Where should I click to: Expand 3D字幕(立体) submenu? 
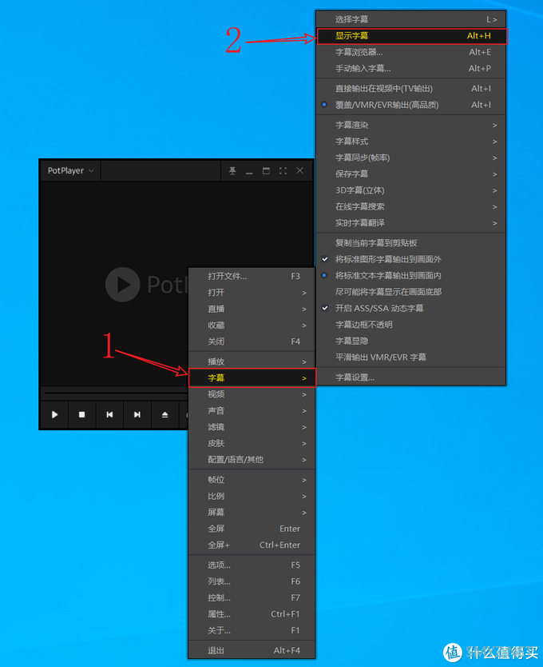pyautogui.click(x=411, y=190)
